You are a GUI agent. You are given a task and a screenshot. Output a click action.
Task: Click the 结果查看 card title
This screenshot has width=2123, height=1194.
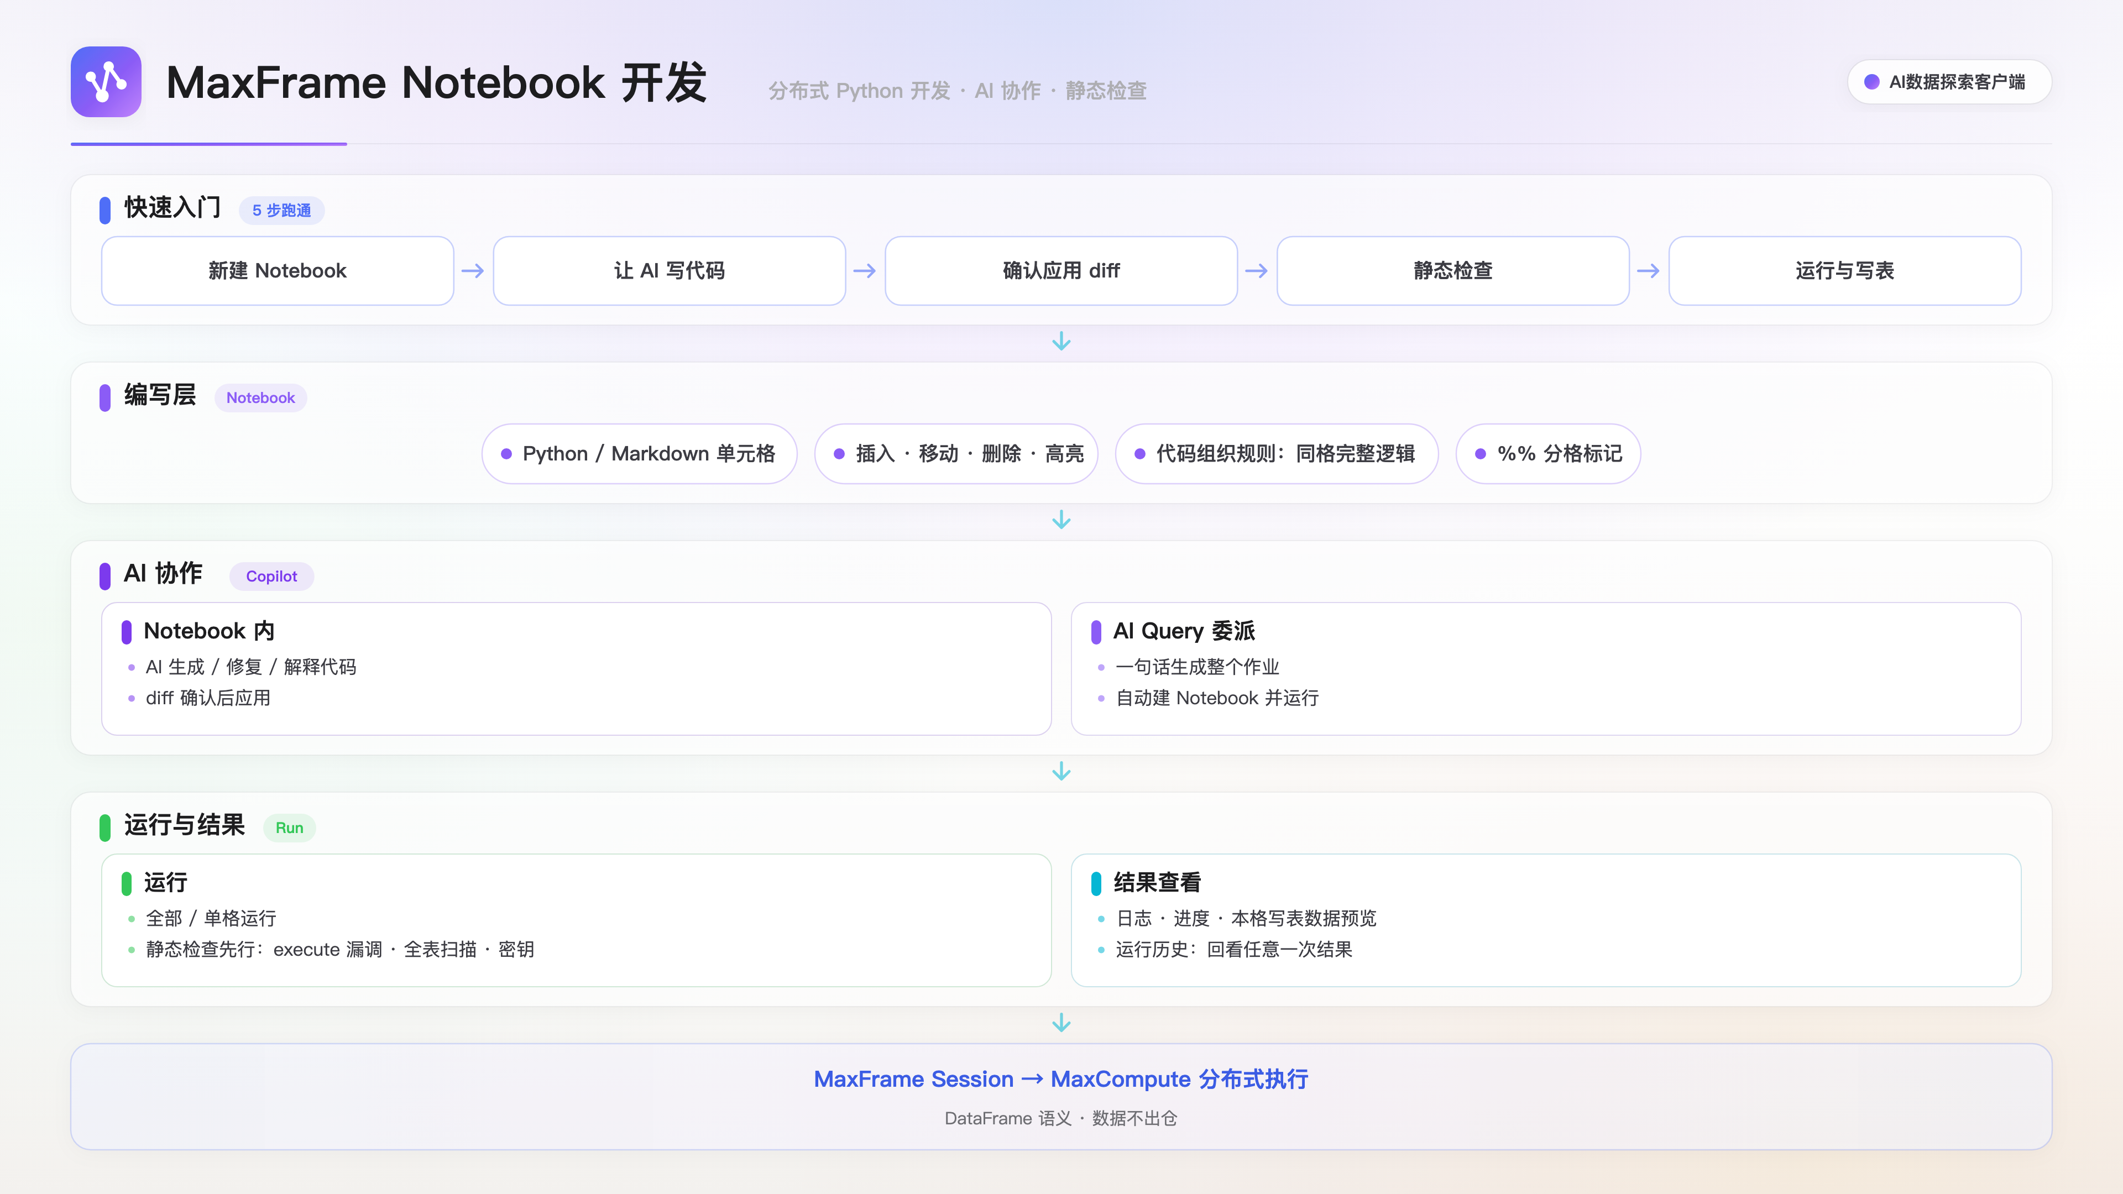point(1157,883)
